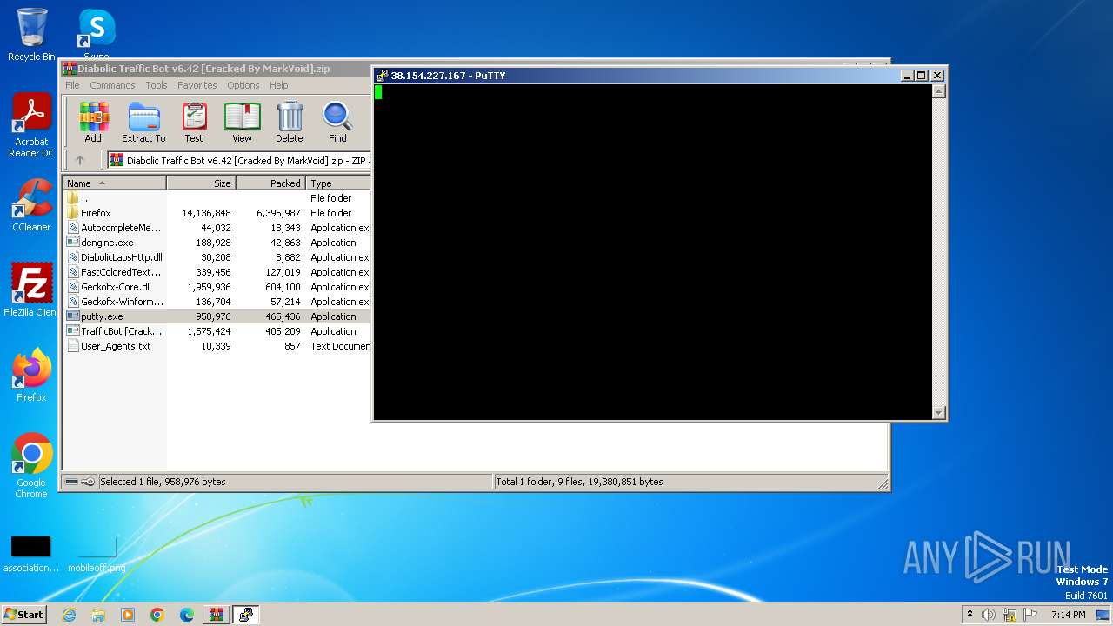1113x626 pixels.
Task: Click the Find toolbar icon
Action: (x=337, y=123)
